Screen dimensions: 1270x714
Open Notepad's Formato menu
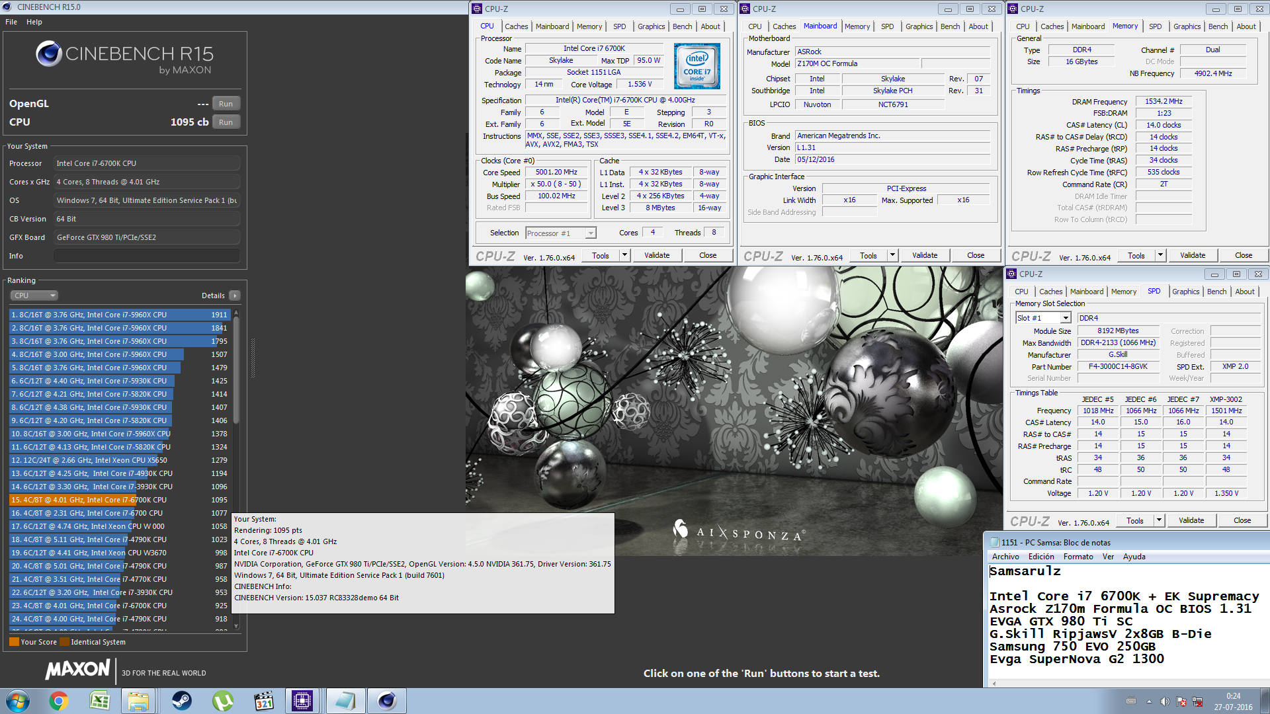(1078, 557)
